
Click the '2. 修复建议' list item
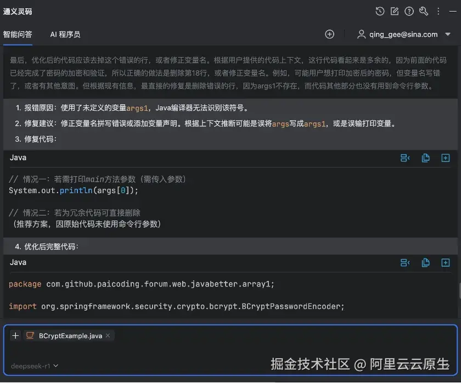(x=206, y=123)
